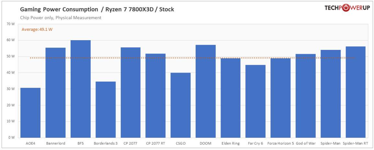Click the 'DOOM' axis label

click(x=206, y=144)
